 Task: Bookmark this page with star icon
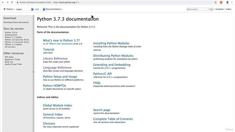click(216, 3)
